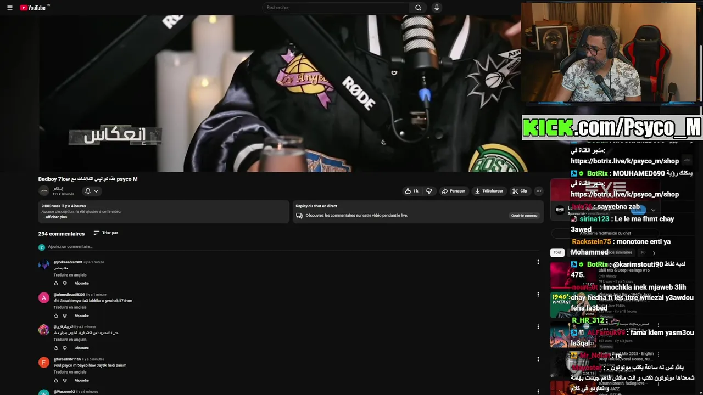This screenshot has height=395, width=703.
Task: Open @yorkesadra3991 username link
Action: pyautogui.click(x=68, y=262)
